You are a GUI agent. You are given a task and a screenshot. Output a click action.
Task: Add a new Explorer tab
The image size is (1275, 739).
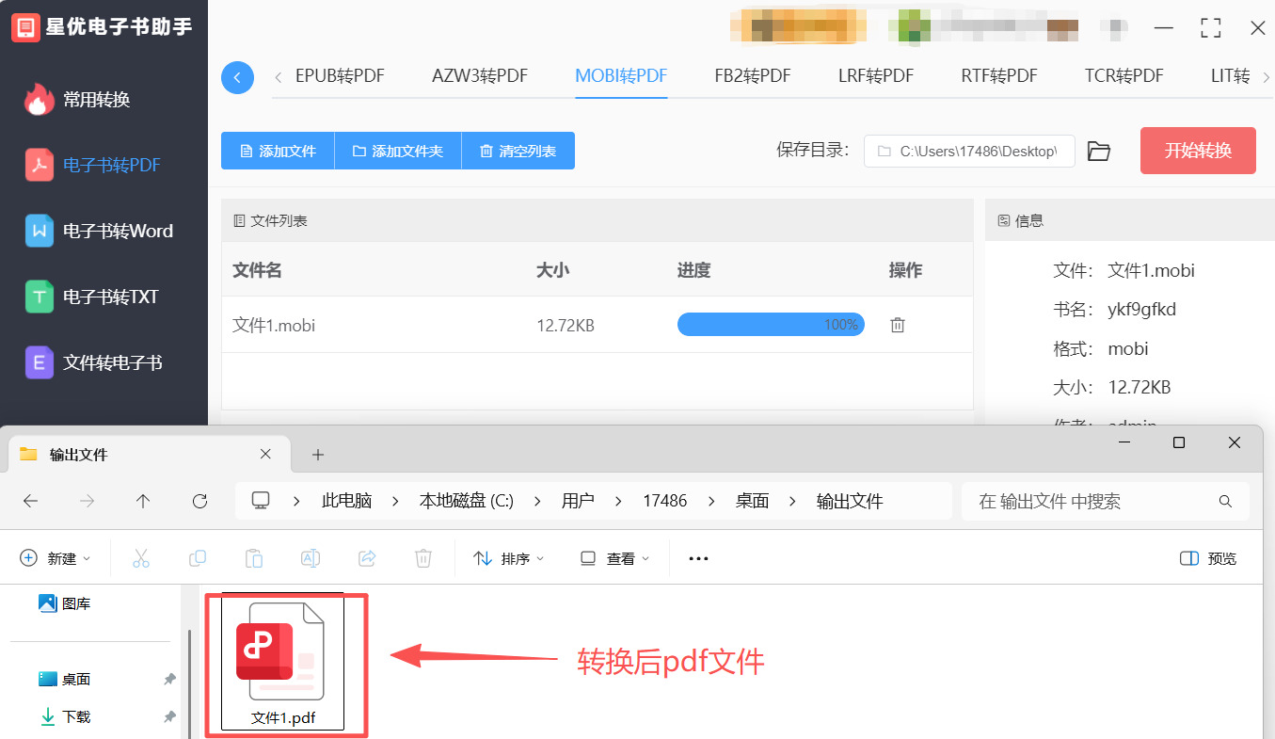(318, 455)
